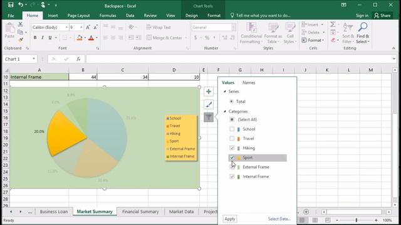Undo the last action
This screenshot has width=401, height=225.
21,4
